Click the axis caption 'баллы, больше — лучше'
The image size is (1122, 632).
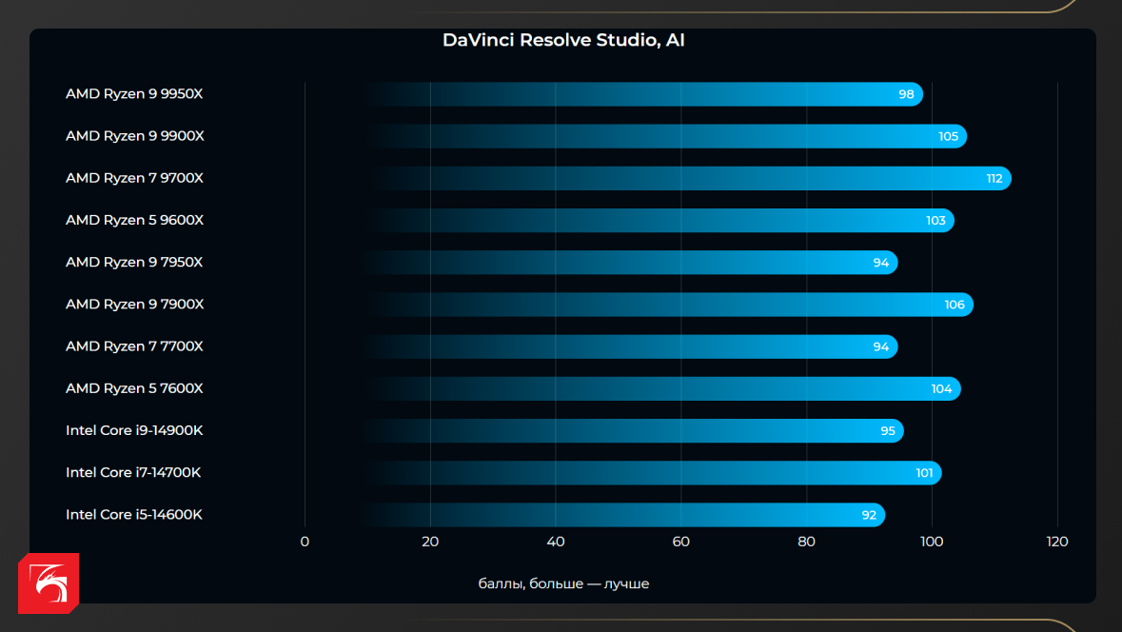coord(564,584)
